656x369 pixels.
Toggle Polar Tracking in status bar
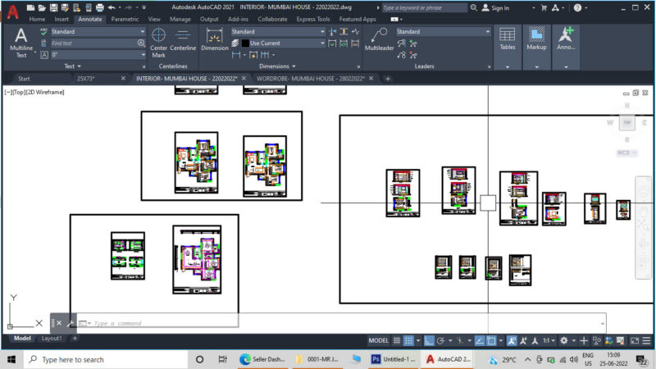pos(440,340)
